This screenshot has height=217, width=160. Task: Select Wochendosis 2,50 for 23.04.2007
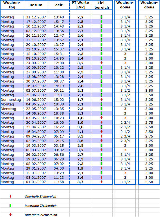tap(149, 127)
